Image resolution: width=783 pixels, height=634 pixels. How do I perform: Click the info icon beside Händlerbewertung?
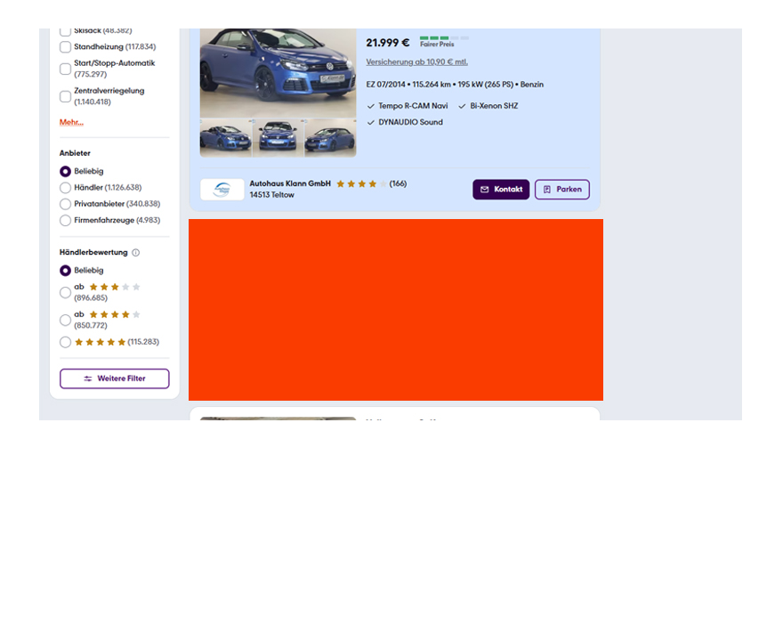point(136,253)
